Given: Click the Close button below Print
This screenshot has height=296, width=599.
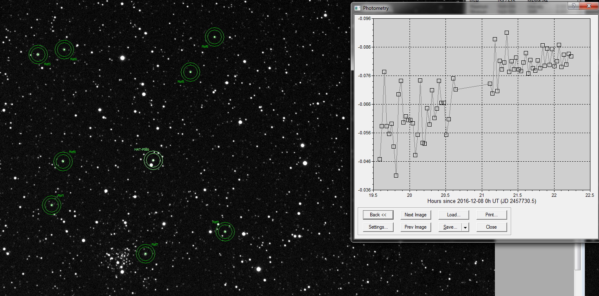Looking at the screenshot, I should (492, 227).
